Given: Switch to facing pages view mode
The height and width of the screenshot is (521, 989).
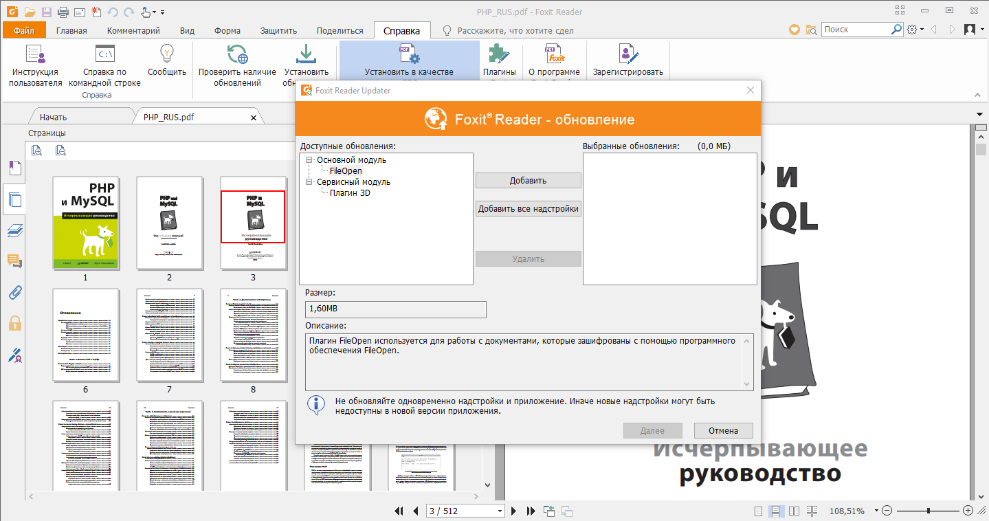Looking at the screenshot, I should click(794, 511).
